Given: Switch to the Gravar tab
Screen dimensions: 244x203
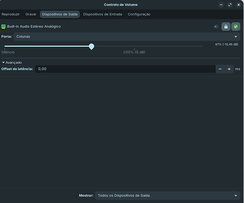Looking at the screenshot, I should click(31, 14).
